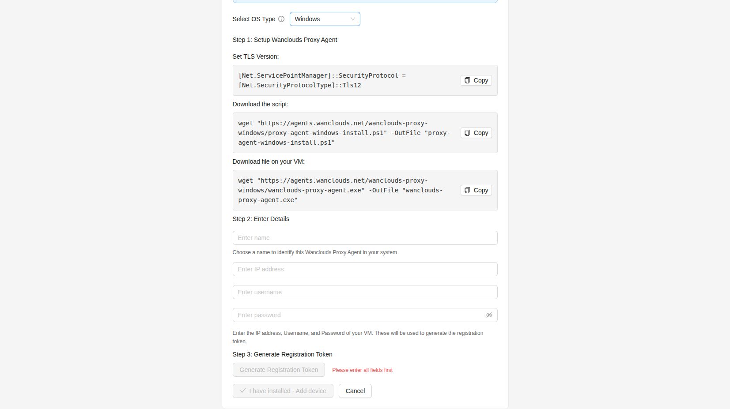The image size is (730, 409).
Task: Click the SecurityProtocol Tls12 code text
Action: (x=322, y=80)
